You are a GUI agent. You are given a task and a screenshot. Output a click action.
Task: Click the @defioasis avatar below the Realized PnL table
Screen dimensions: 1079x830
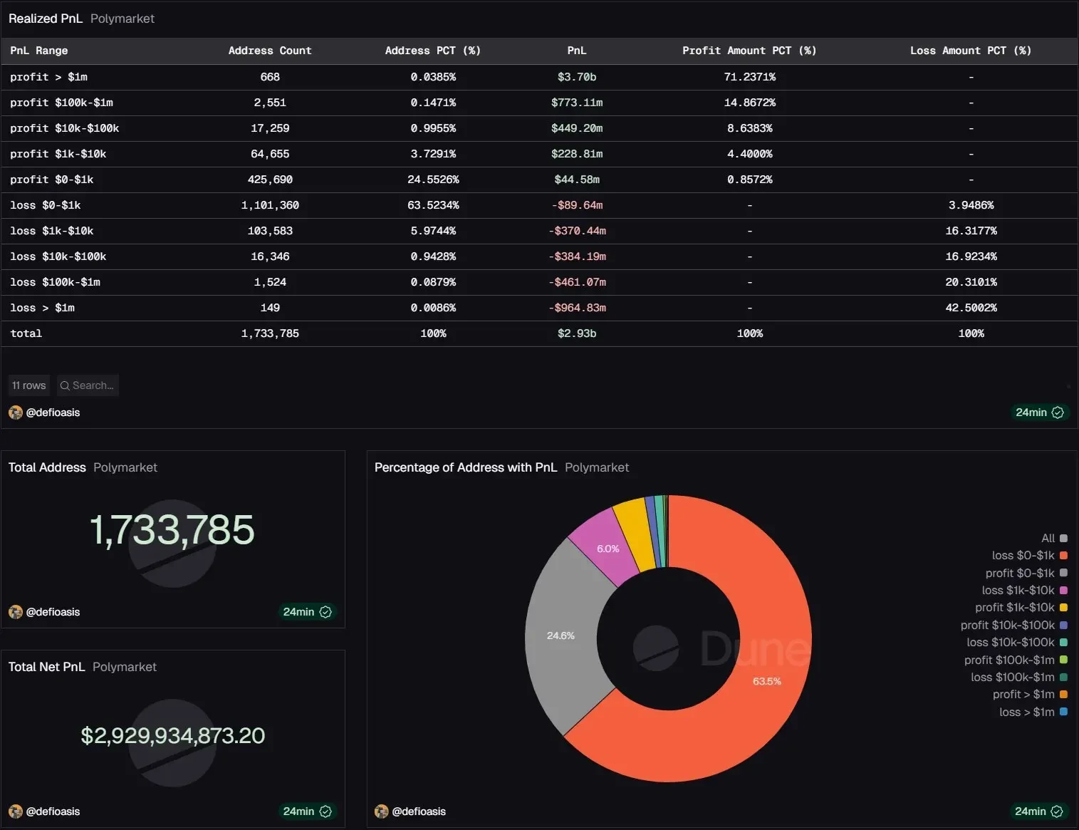15,413
